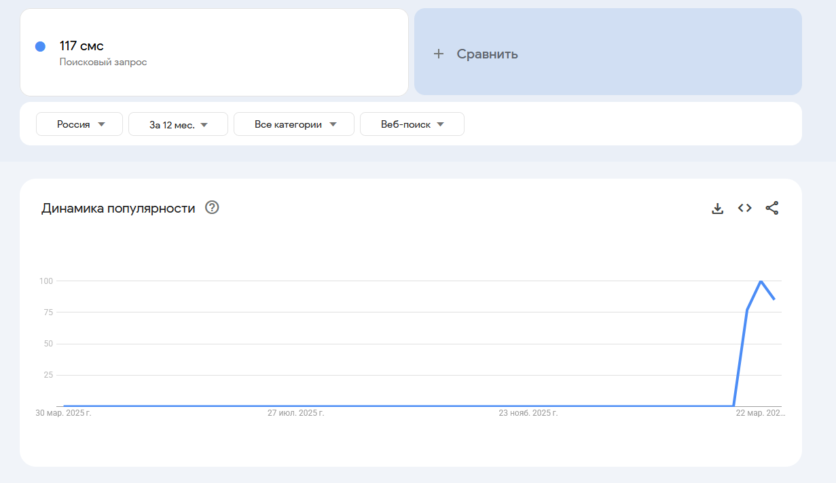The image size is (836, 483).
Task: Select the 27 июл. 2025 axis label
Action: (295, 412)
